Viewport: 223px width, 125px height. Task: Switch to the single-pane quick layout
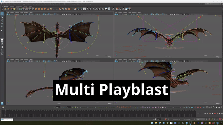pyautogui.click(x=2, y=40)
